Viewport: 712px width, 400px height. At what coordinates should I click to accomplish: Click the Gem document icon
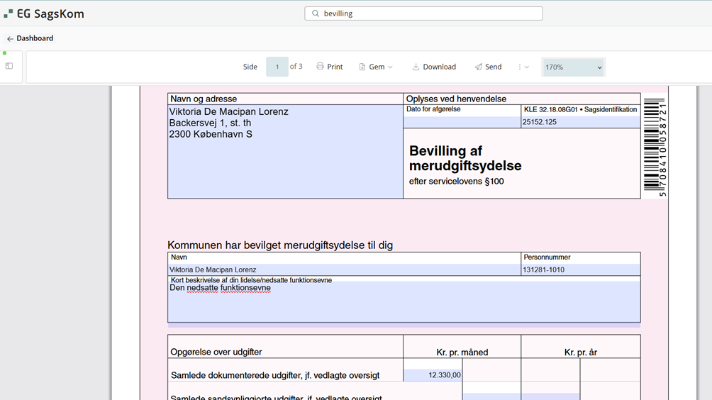[x=362, y=67]
